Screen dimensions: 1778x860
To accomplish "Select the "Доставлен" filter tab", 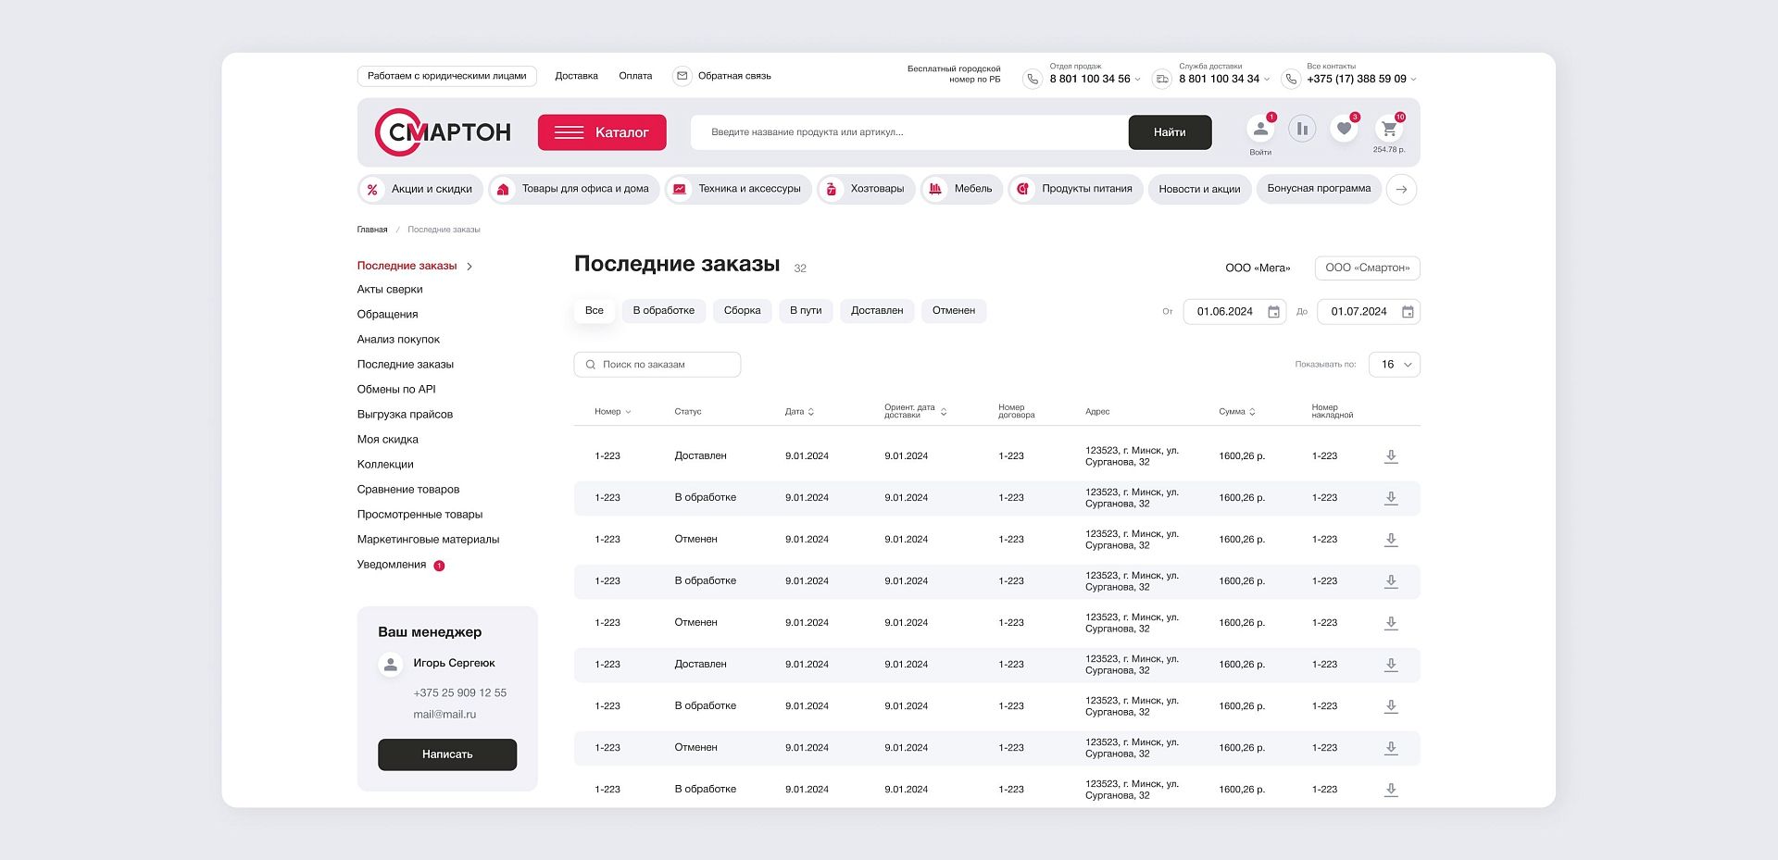I will point(876,311).
